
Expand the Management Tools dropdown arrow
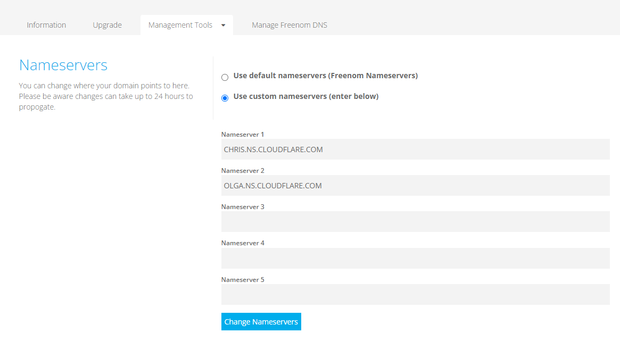pos(224,24)
